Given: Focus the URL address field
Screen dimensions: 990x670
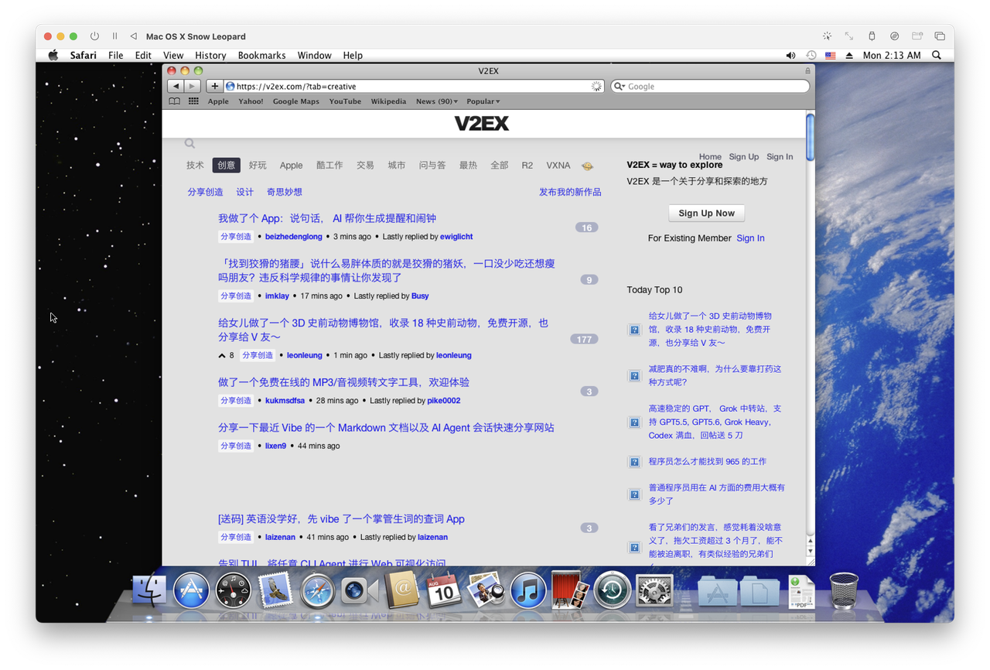Looking at the screenshot, I should [x=414, y=87].
